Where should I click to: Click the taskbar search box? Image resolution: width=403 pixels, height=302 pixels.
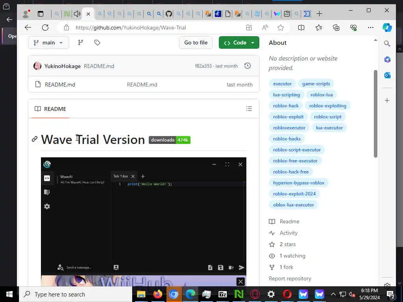point(76,294)
